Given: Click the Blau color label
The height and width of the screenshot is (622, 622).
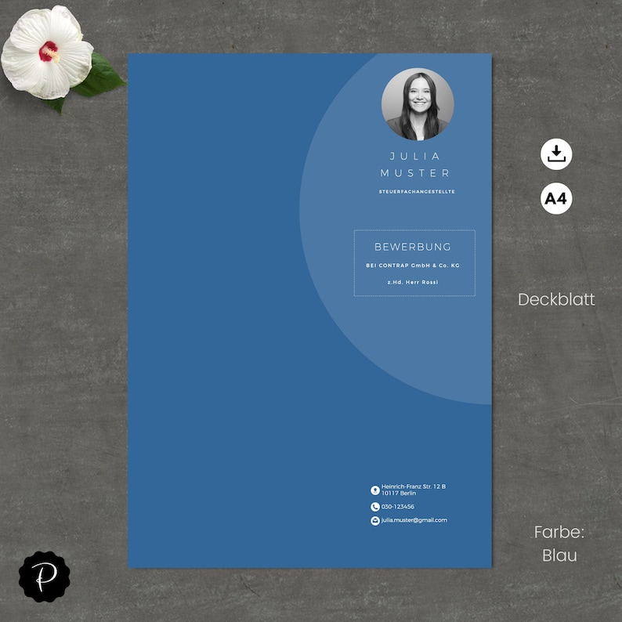Looking at the screenshot, I should (x=559, y=555).
